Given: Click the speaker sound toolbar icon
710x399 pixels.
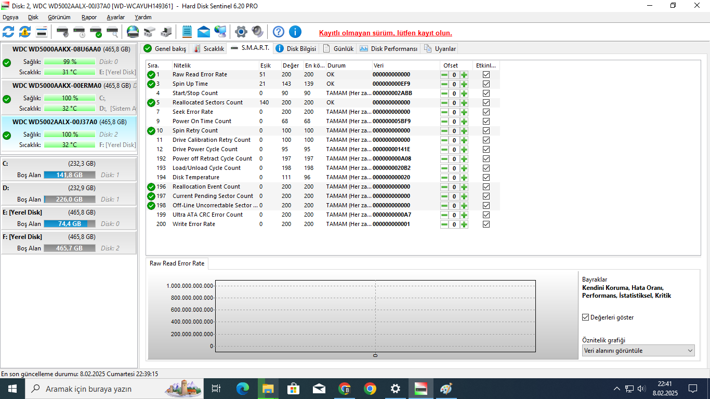Looking at the screenshot, I should tap(257, 32).
